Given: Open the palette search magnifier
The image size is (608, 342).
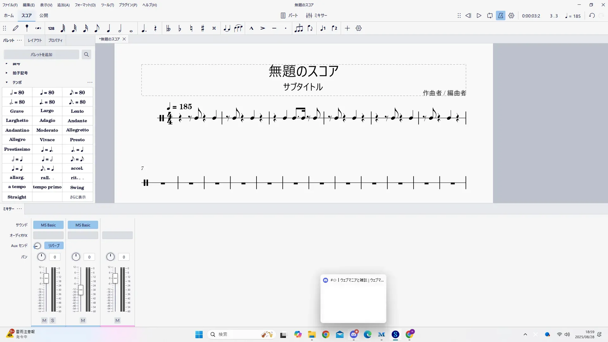Looking at the screenshot, I should 86,54.
